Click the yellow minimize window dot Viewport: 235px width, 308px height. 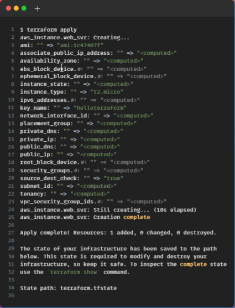16,8
